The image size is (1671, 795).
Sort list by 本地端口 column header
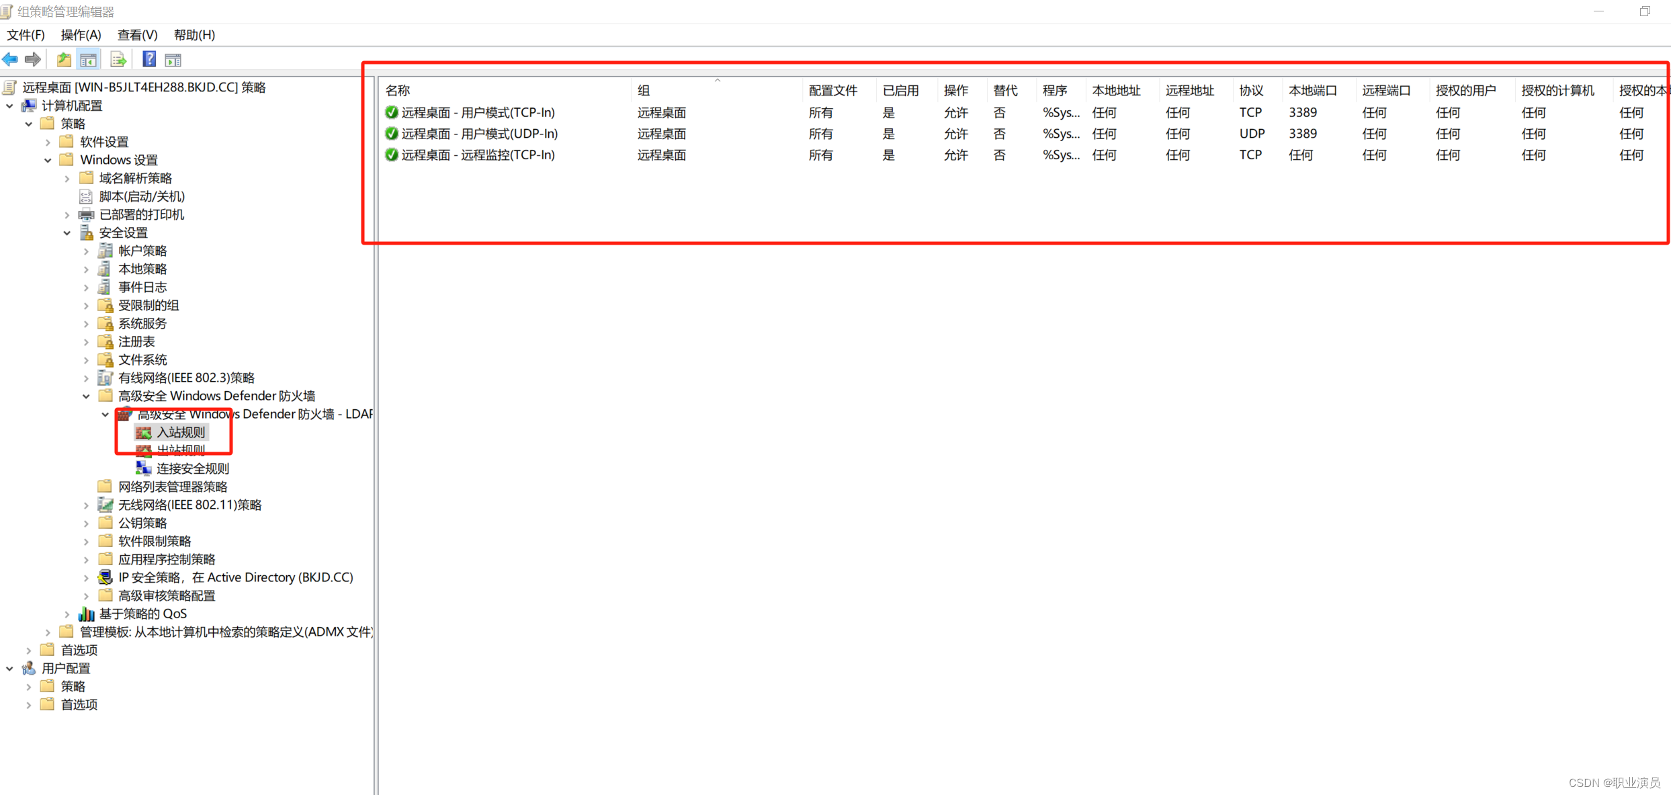(x=1312, y=91)
